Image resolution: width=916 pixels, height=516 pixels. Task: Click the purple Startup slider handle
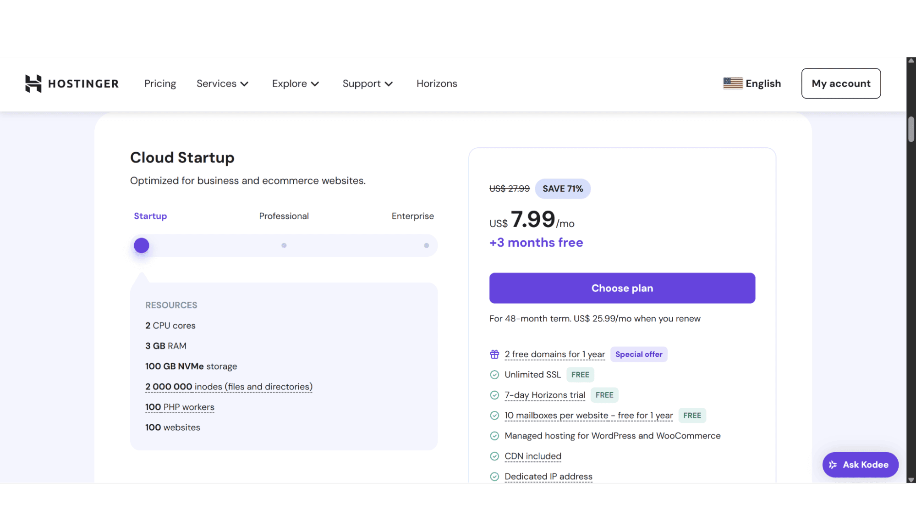point(142,245)
